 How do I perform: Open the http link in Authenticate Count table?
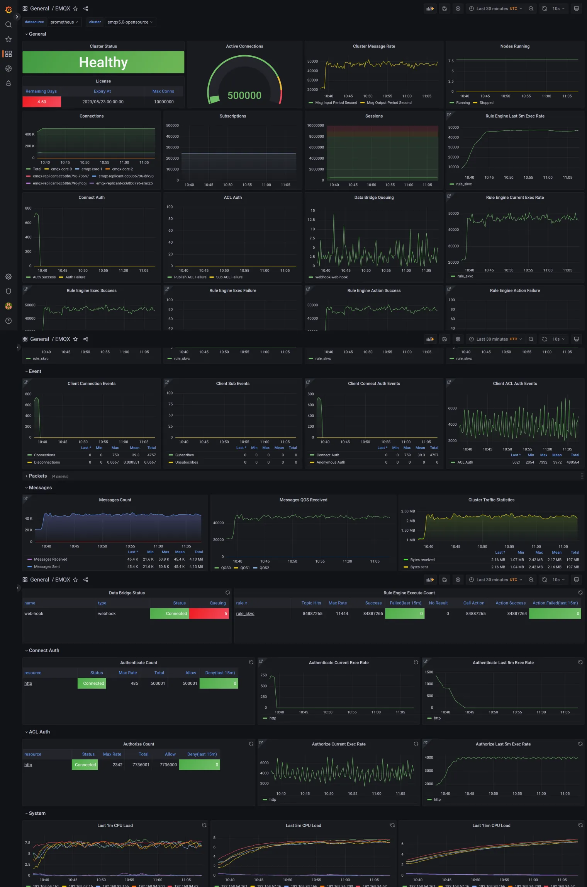pos(28,683)
